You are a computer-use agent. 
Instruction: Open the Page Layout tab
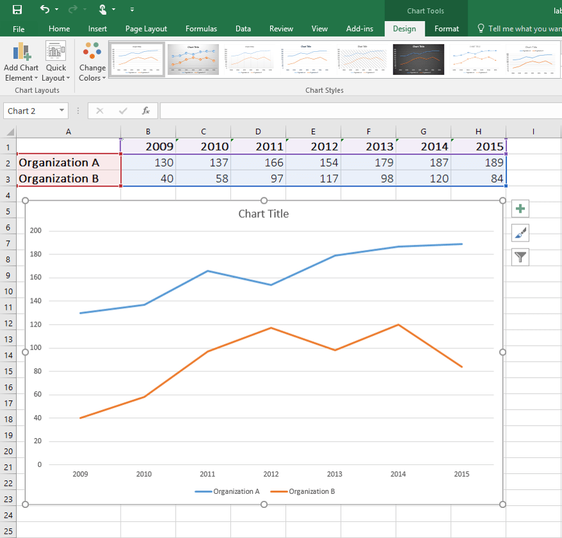(146, 29)
